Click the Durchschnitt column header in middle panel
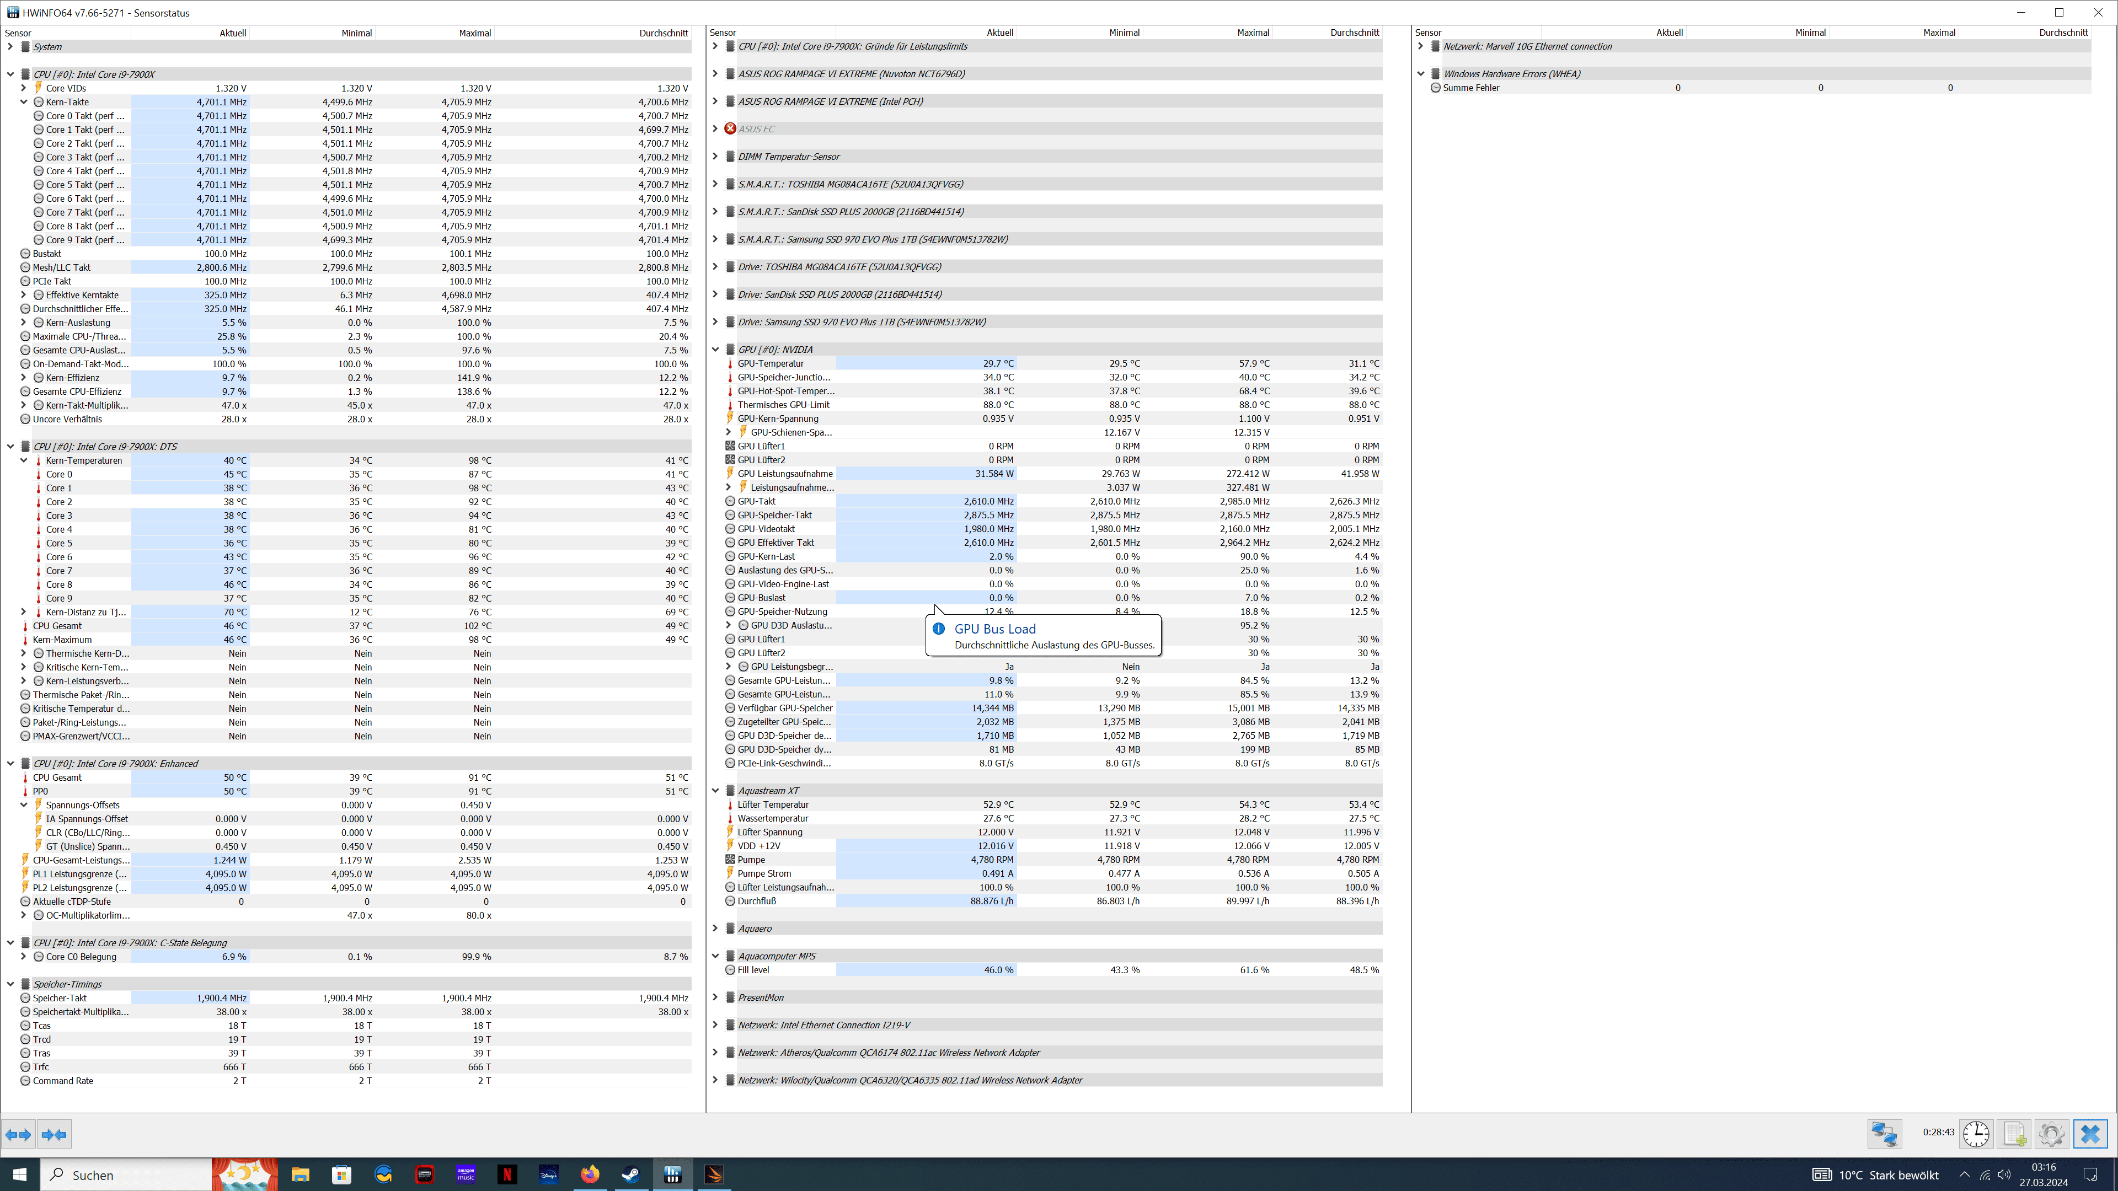 (x=1328, y=33)
